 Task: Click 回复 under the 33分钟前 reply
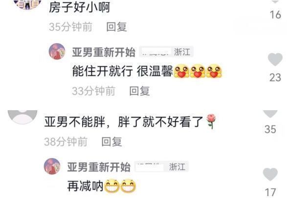(139, 91)
